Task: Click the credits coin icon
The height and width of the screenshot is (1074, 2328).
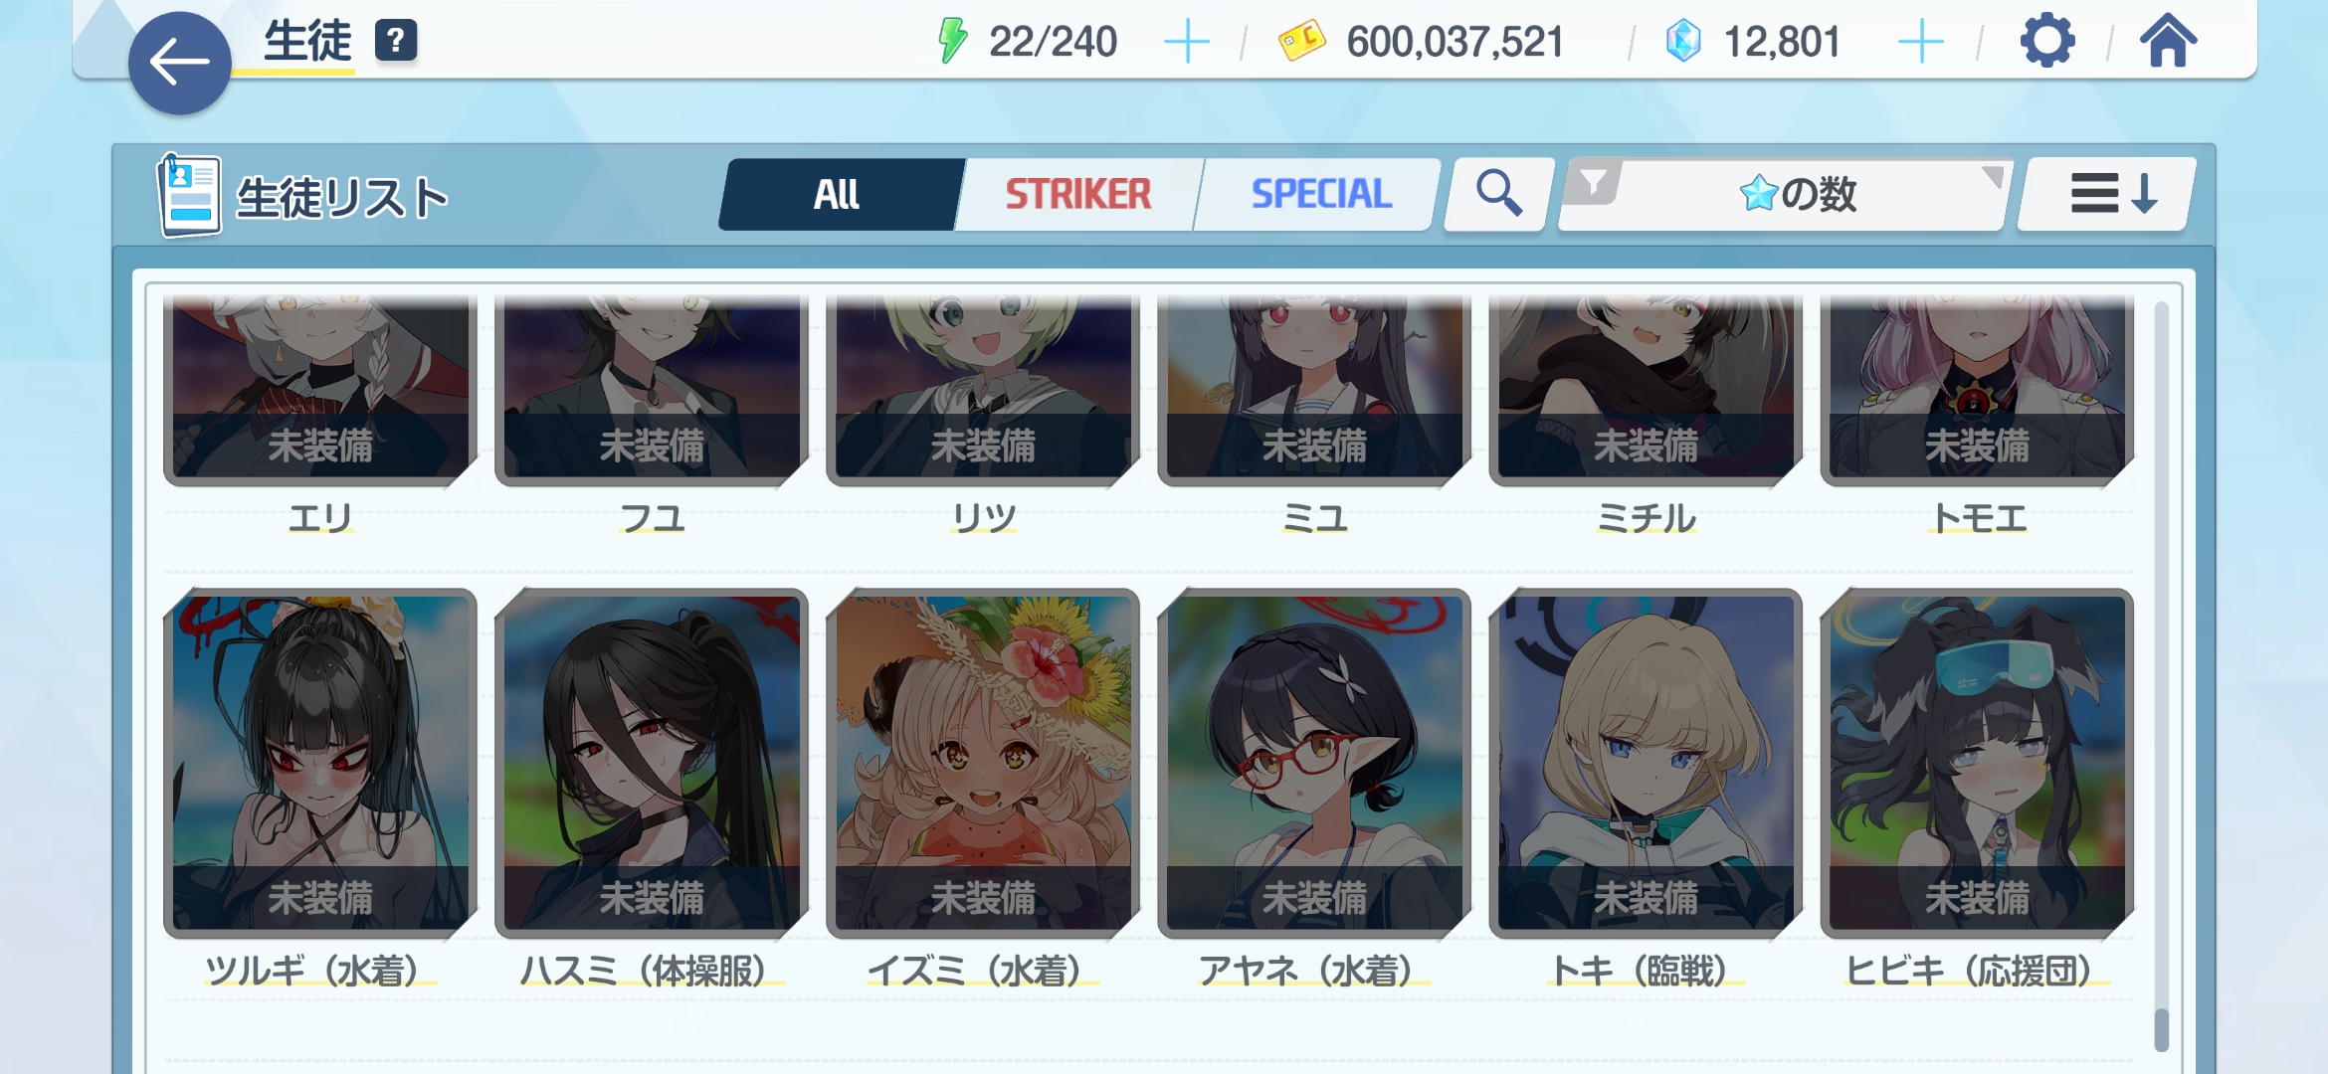Action: coord(1301,41)
